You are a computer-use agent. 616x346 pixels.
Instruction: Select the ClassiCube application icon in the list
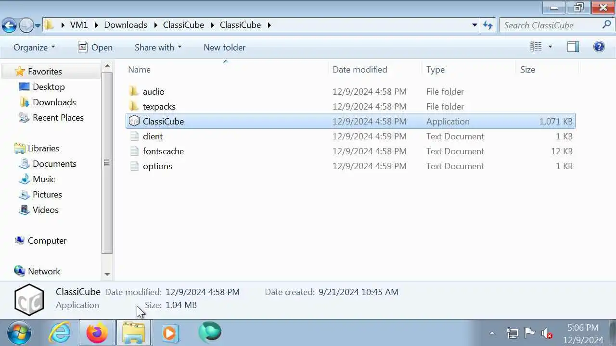point(134,121)
